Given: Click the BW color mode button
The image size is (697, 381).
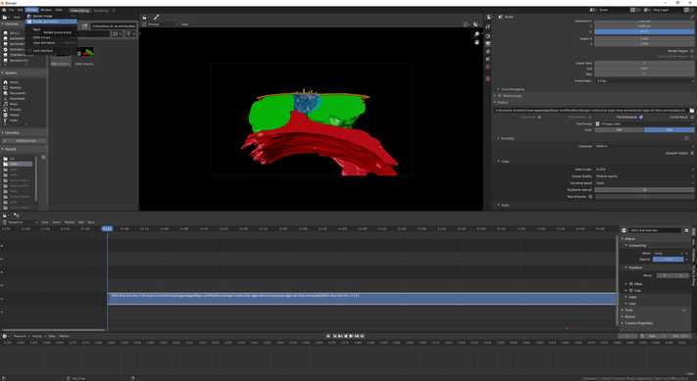Looking at the screenshot, I should tap(620, 129).
